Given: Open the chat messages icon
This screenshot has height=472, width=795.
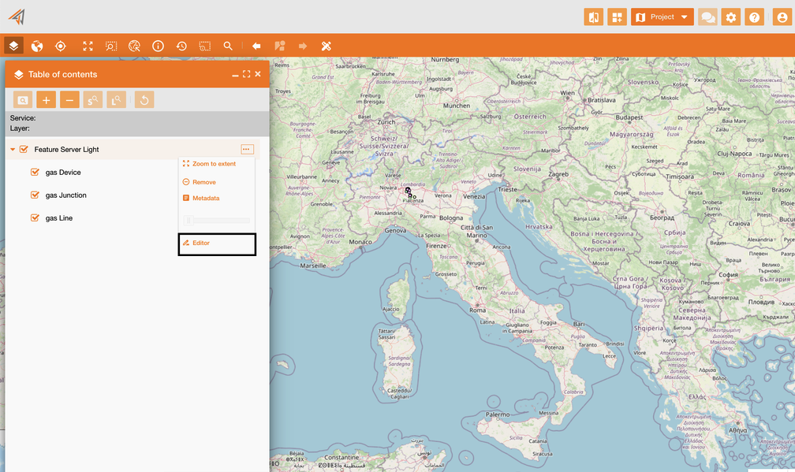Looking at the screenshot, I should (x=707, y=17).
